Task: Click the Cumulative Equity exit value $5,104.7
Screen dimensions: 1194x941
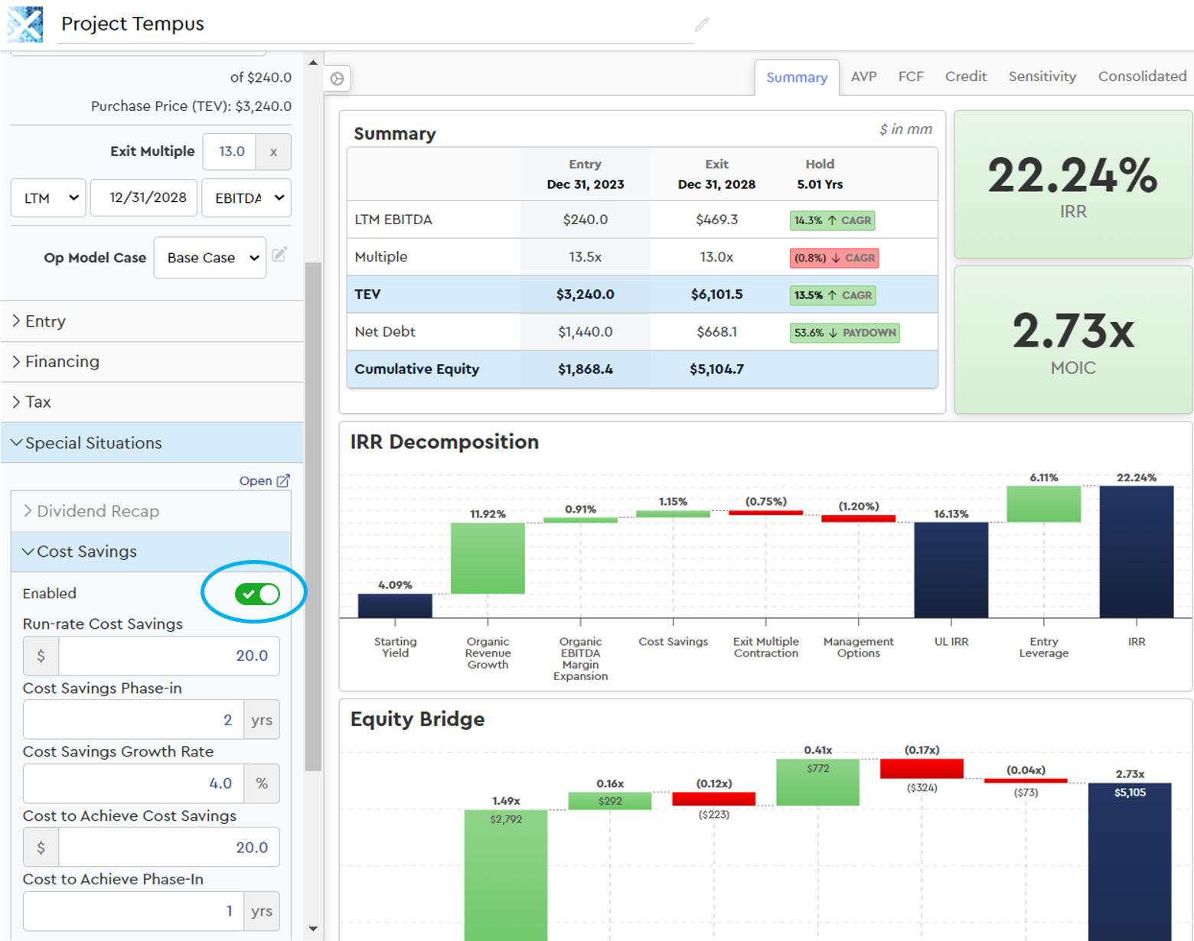Action: (x=716, y=370)
